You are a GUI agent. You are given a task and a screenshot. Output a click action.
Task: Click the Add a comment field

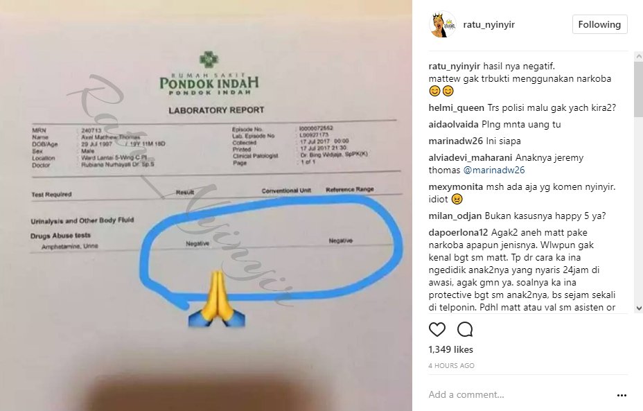pos(519,395)
